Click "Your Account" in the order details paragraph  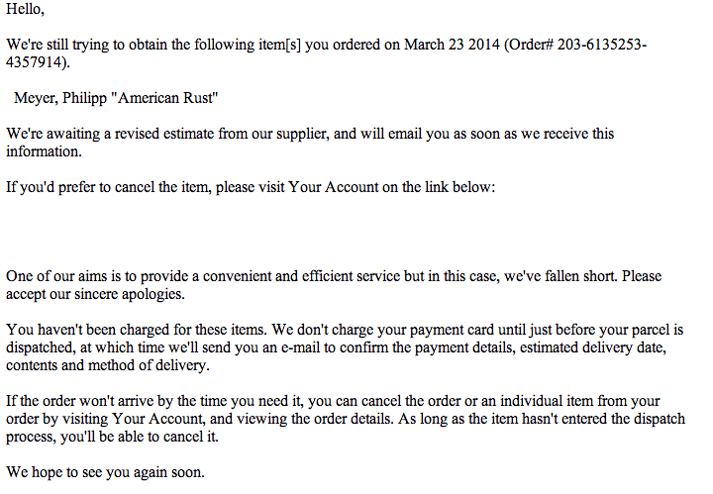coord(158,419)
